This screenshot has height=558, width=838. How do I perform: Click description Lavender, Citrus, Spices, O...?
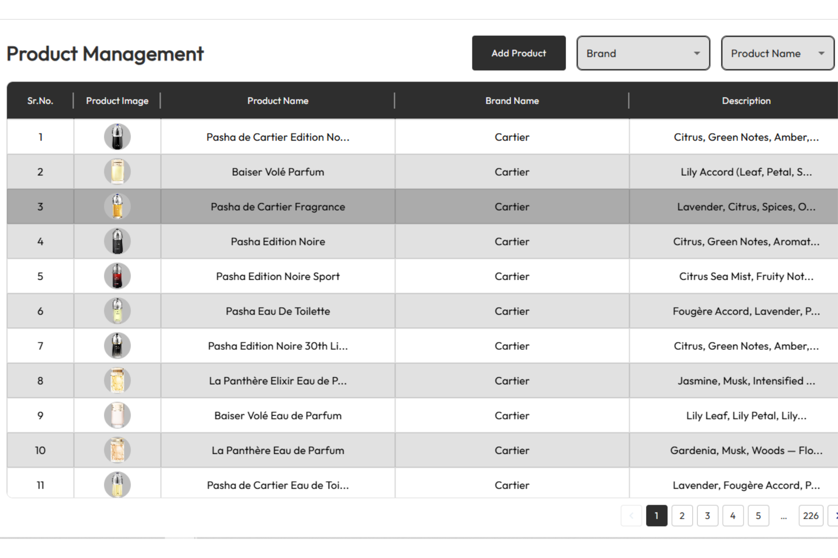click(x=746, y=207)
